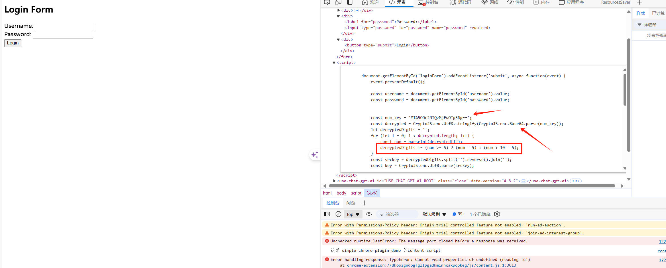The height and width of the screenshot is (268, 666).
Task: Click the warning icon on join-ad-interest-group message
Action: coord(327,233)
